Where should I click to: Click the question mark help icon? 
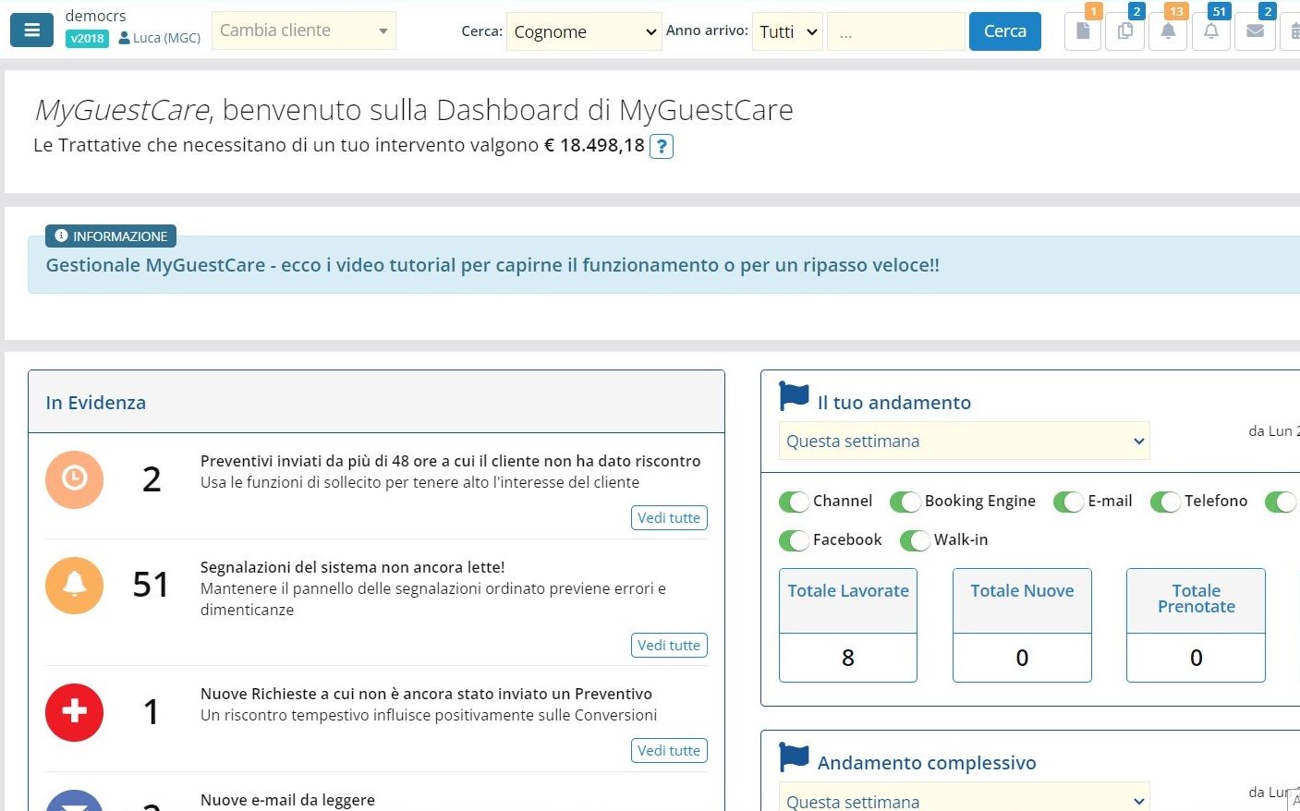tap(662, 146)
